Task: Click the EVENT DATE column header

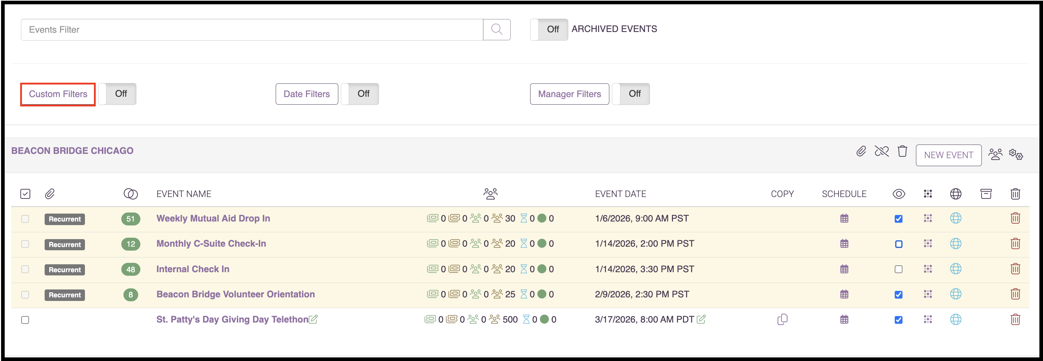Action: coord(620,194)
